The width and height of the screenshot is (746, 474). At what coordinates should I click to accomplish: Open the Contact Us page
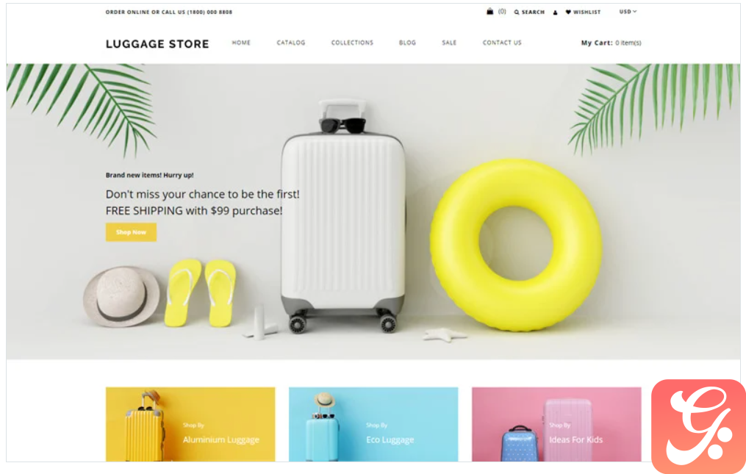click(502, 43)
